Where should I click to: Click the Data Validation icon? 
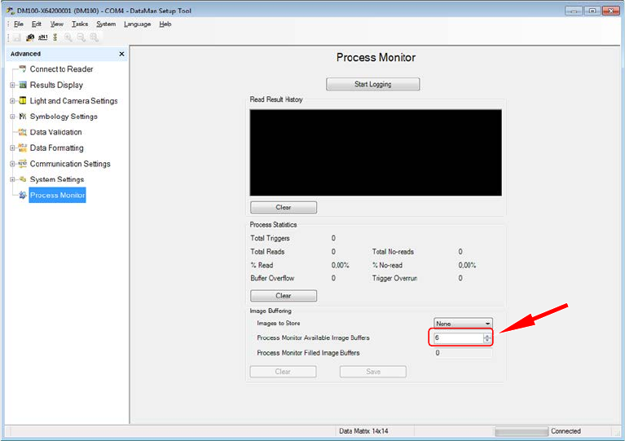point(23,132)
